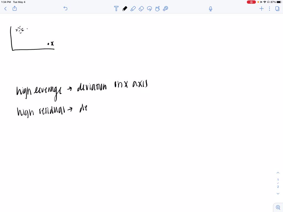The image size is (283, 212).
Task: Select page 1 in the page list
Action: pos(278,179)
